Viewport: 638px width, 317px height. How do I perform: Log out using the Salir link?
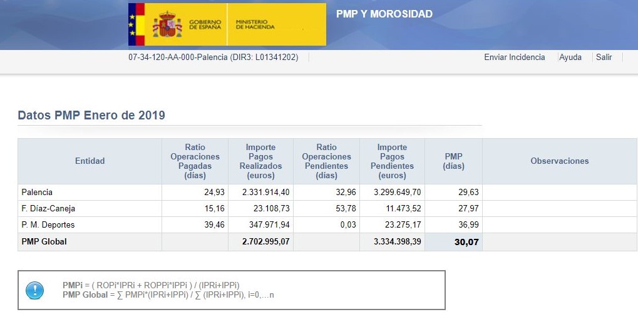coord(604,57)
